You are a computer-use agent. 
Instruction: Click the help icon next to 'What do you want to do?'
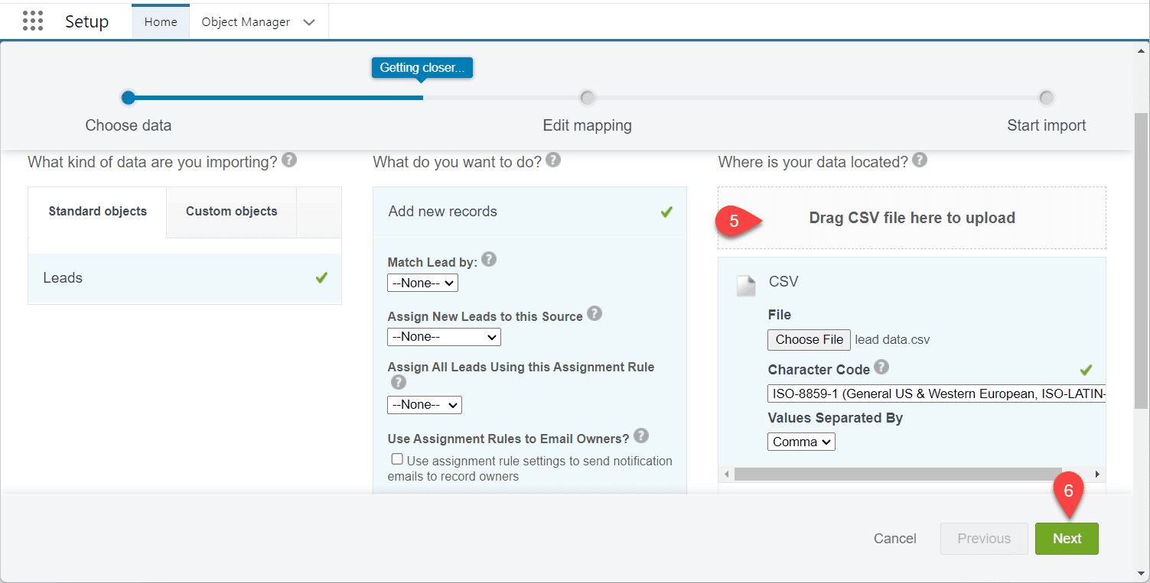[x=553, y=160]
